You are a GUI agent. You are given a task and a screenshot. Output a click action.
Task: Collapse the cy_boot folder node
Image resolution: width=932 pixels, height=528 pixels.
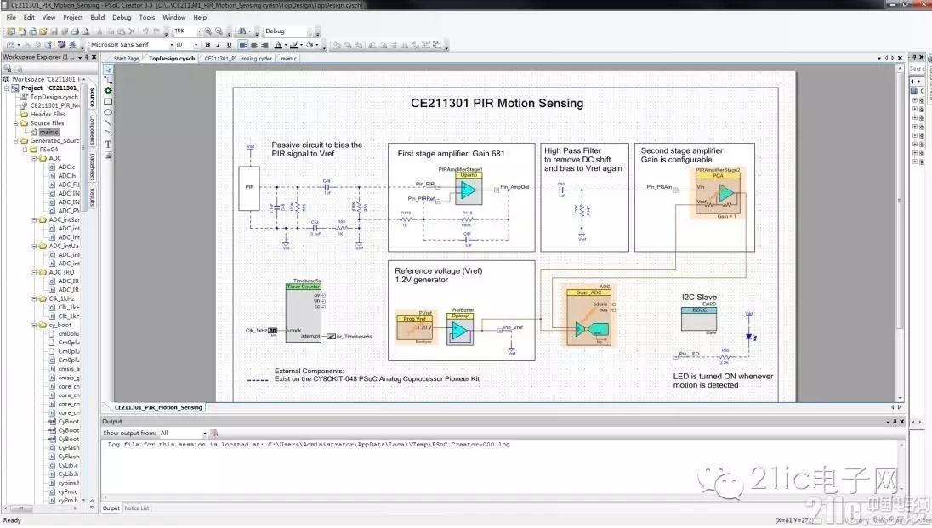pos(35,326)
